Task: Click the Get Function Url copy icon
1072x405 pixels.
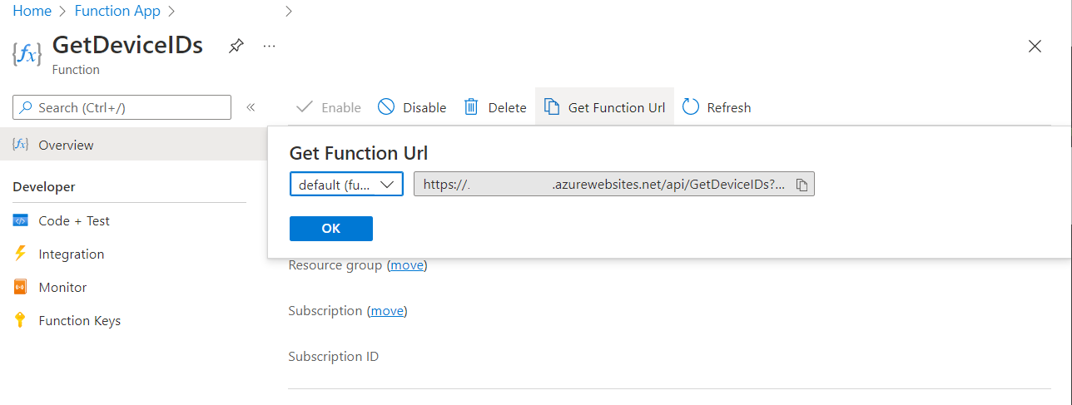Action: click(x=551, y=106)
